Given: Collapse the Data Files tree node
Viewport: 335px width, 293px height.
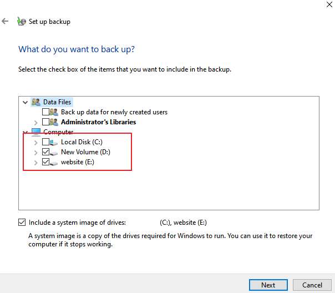Looking at the screenshot, I should click(25, 102).
